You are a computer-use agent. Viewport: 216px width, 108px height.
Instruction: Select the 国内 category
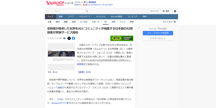58,22
